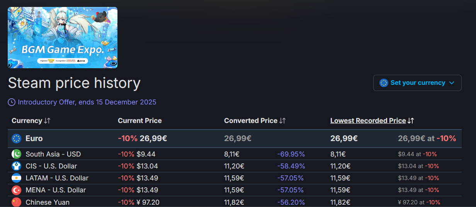The height and width of the screenshot is (207, 476).
Task: Click the Current Price column header
Action: click(x=140, y=121)
